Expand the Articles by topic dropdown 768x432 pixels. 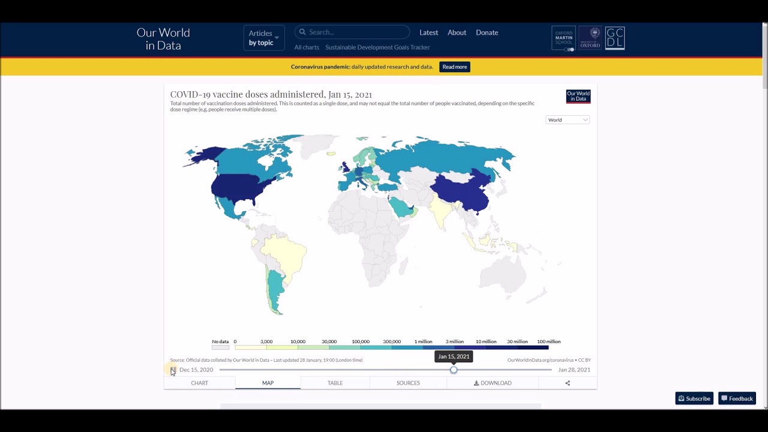click(x=263, y=38)
